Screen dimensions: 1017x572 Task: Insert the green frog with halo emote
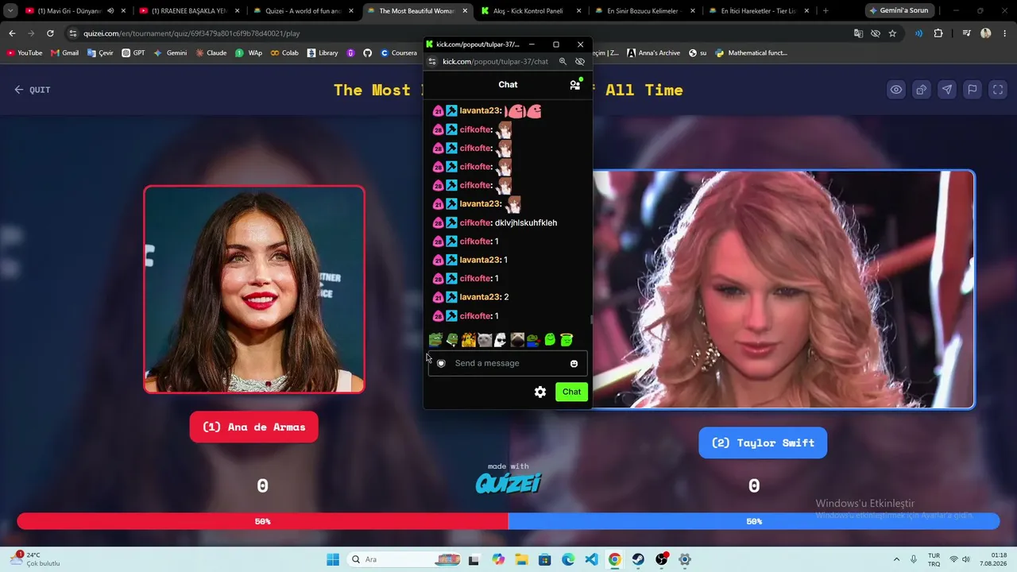[567, 340]
